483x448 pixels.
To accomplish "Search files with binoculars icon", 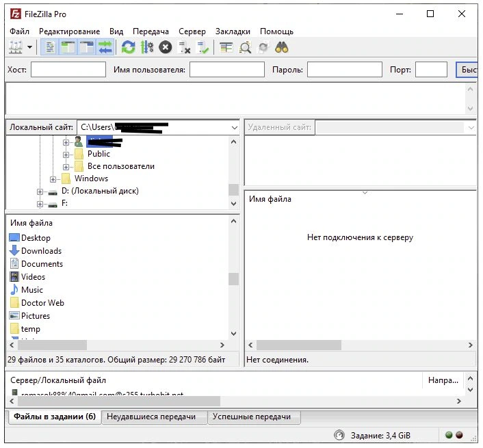I will pyautogui.click(x=282, y=47).
